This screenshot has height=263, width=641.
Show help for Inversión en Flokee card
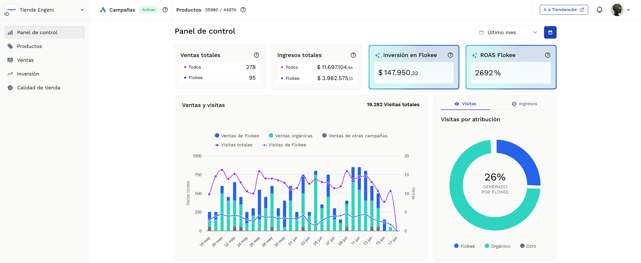[450, 55]
